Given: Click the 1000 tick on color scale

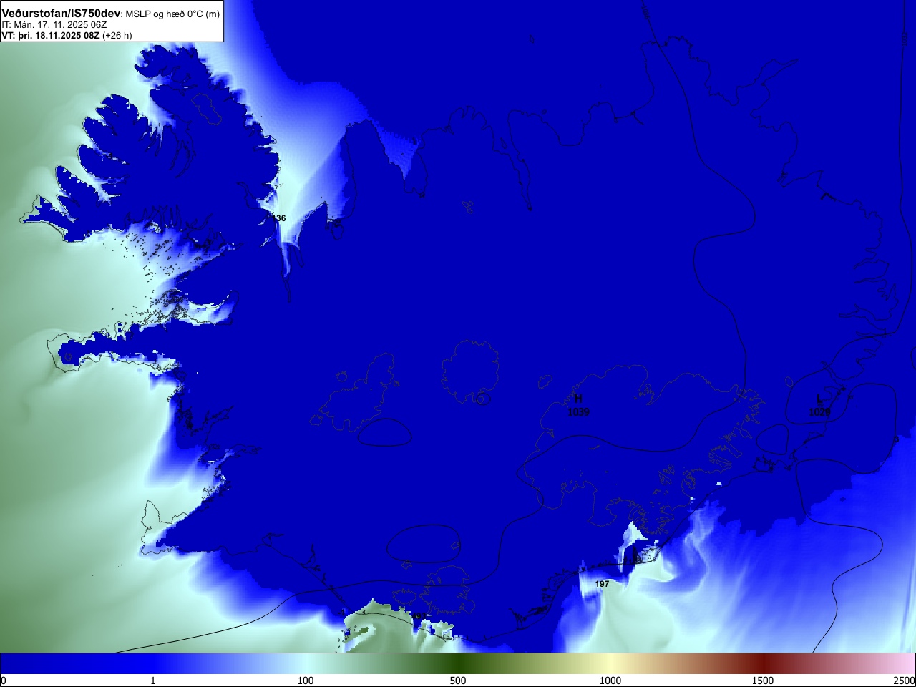Looking at the screenshot, I should (610, 681).
